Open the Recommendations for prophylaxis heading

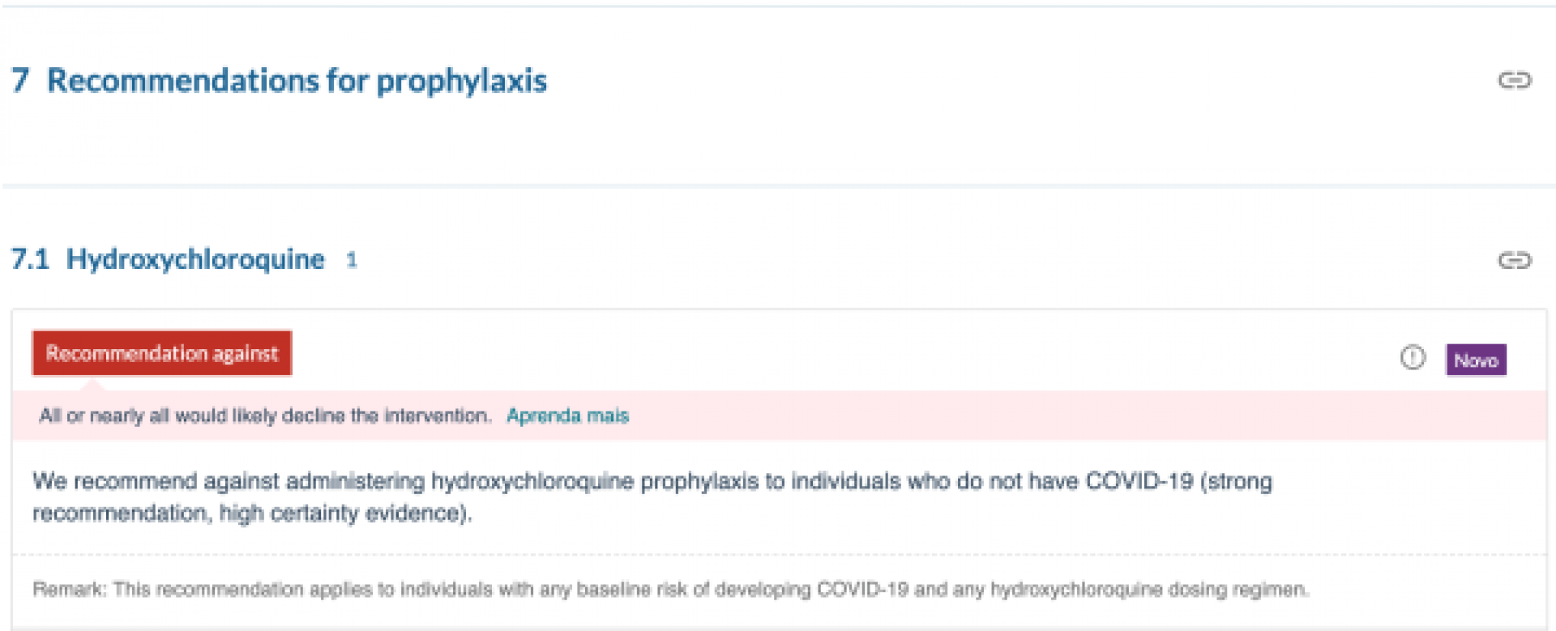(x=297, y=81)
